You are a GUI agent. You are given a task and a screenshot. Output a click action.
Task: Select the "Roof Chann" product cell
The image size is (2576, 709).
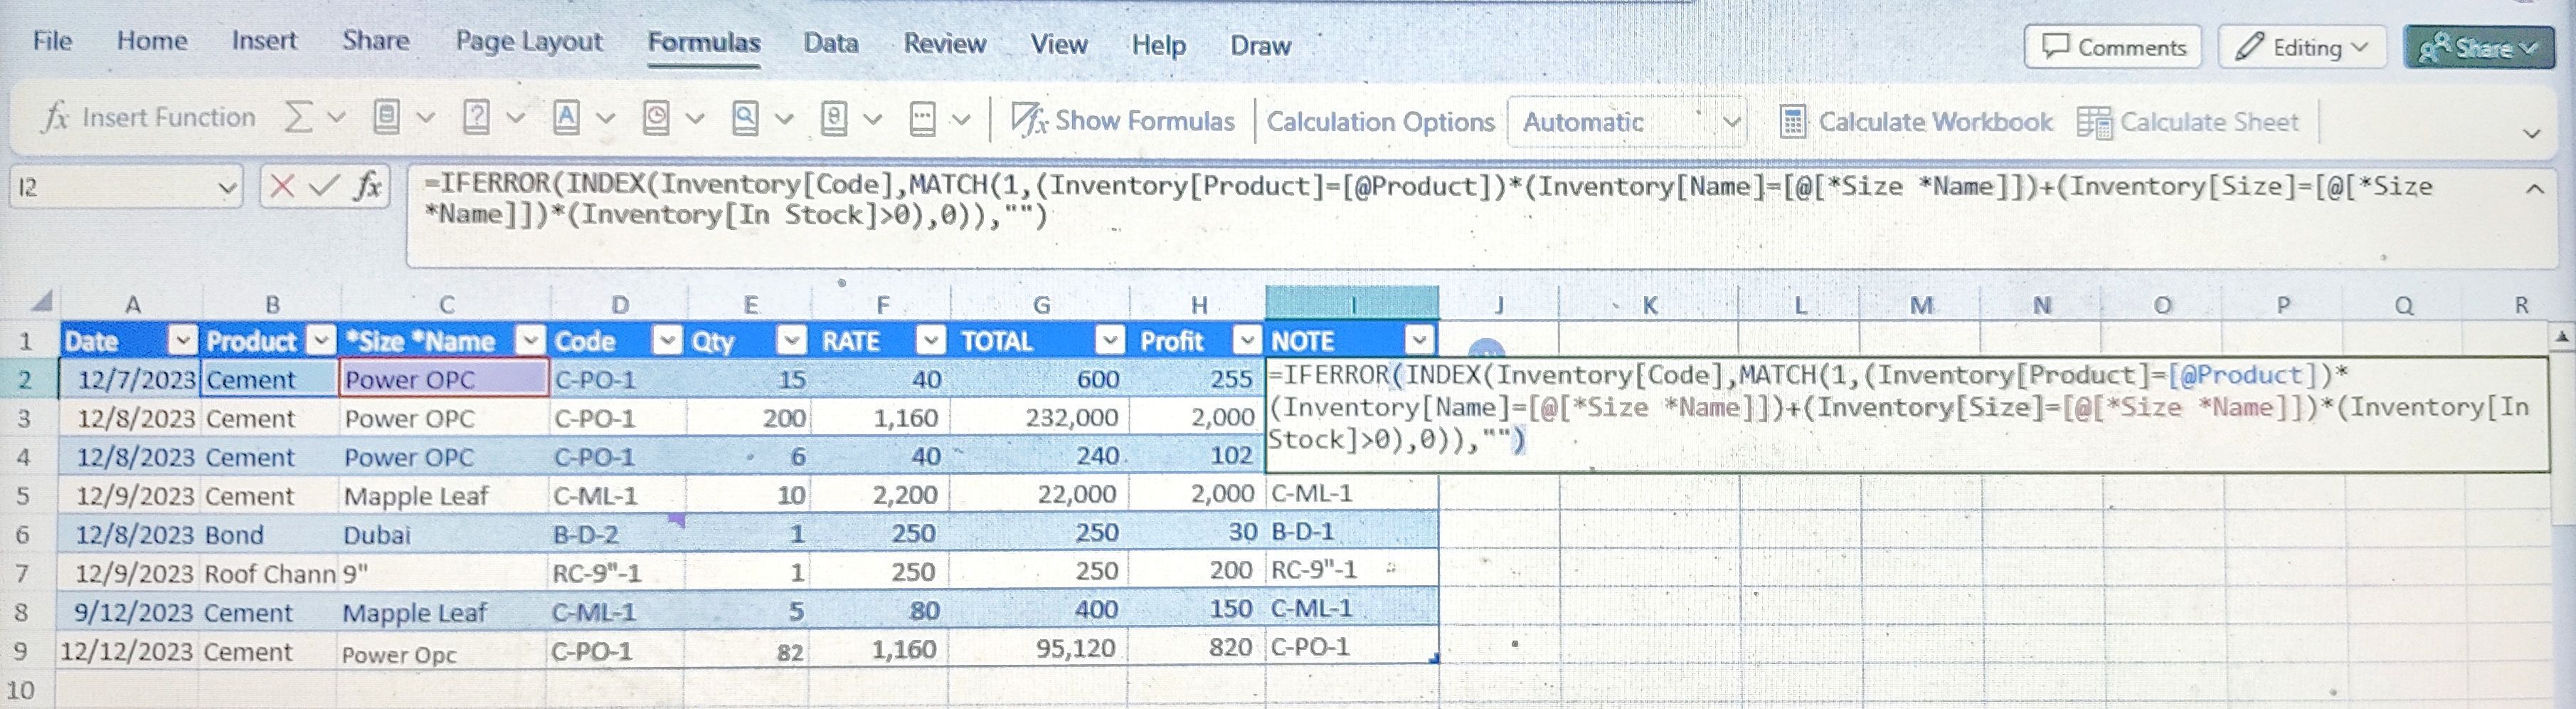(x=270, y=574)
